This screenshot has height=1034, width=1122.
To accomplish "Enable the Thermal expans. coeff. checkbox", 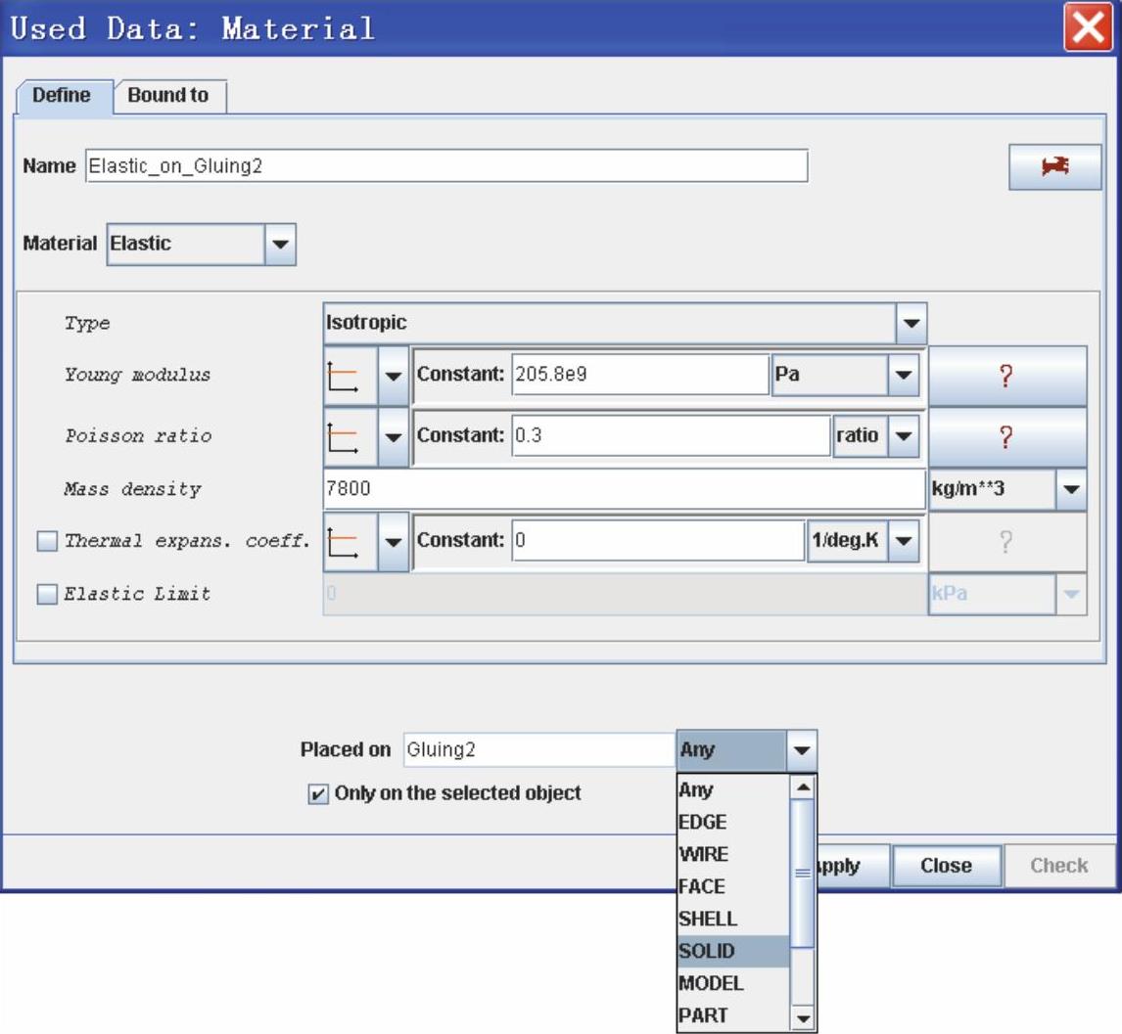I will (x=47, y=541).
